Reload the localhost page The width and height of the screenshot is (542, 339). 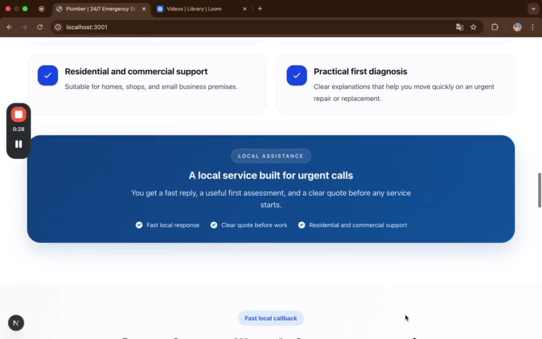40,27
